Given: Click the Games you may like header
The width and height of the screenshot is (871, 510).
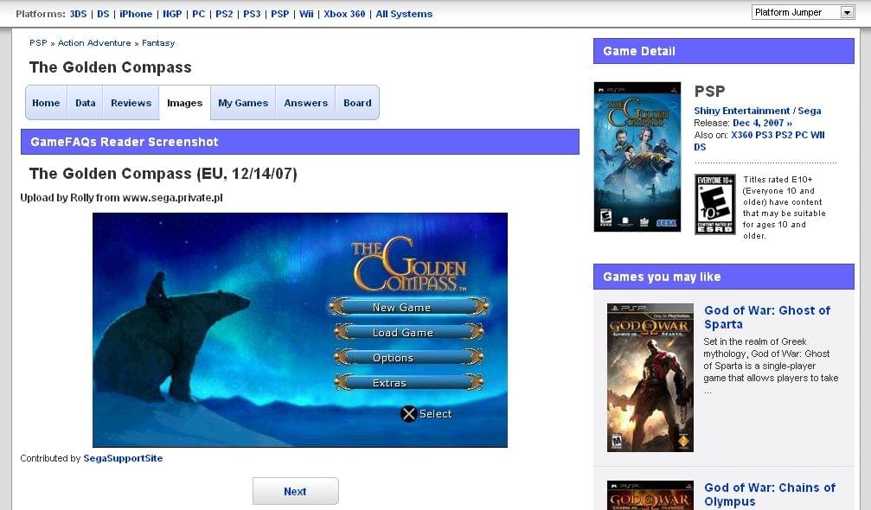Looking at the screenshot, I should coord(724,277).
